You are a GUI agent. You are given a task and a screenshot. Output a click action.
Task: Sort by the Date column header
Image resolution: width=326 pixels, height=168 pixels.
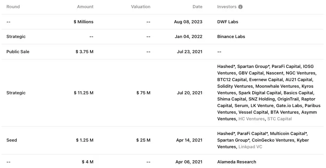point(197,7)
